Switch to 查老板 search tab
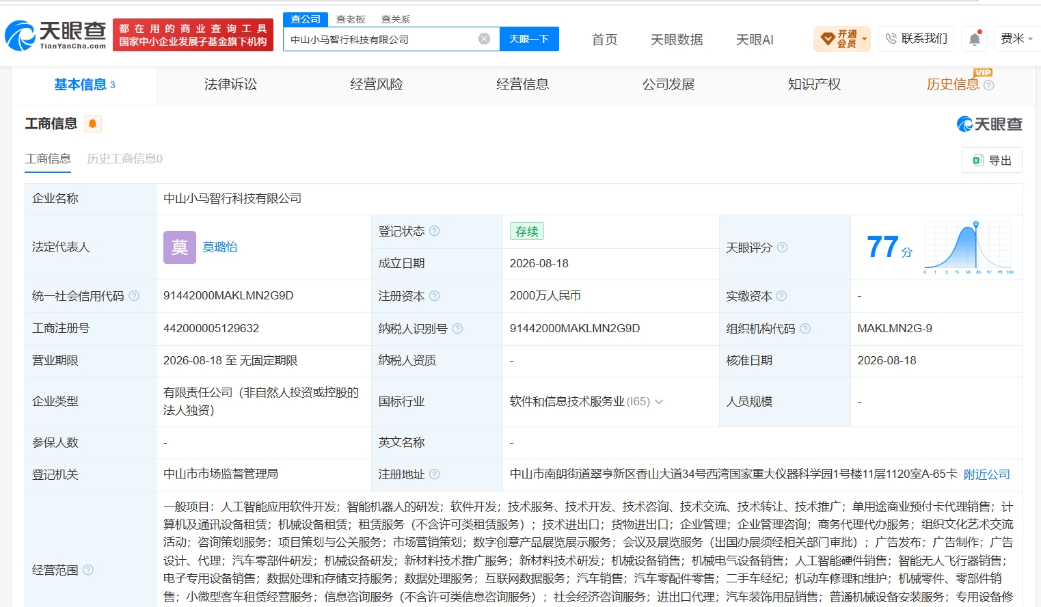The height and width of the screenshot is (607, 1041). [x=351, y=19]
